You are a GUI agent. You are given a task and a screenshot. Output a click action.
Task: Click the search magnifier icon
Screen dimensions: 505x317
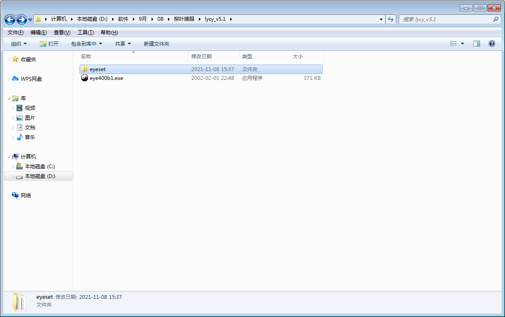[496, 19]
